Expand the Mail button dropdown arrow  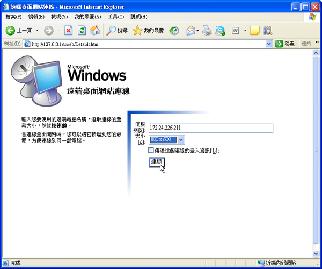(197, 31)
